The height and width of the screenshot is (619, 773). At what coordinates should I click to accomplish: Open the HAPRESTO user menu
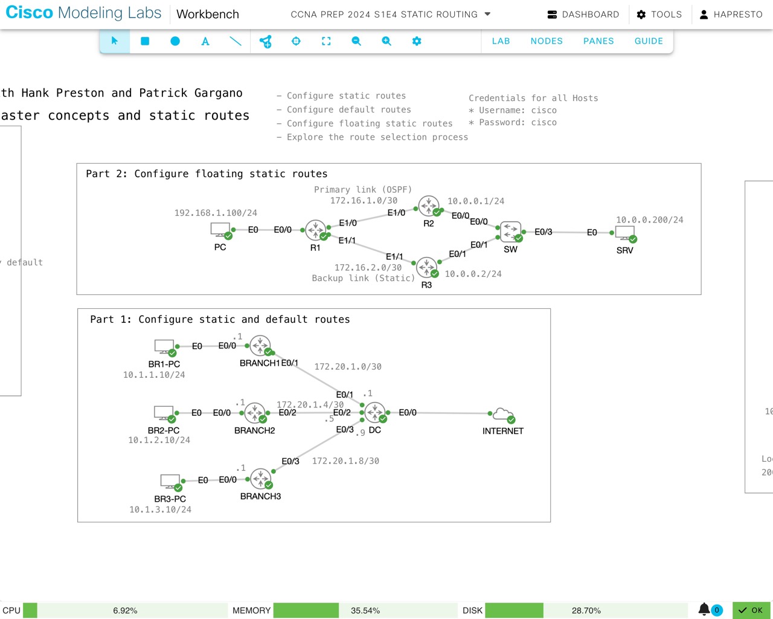pyautogui.click(x=731, y=15)
